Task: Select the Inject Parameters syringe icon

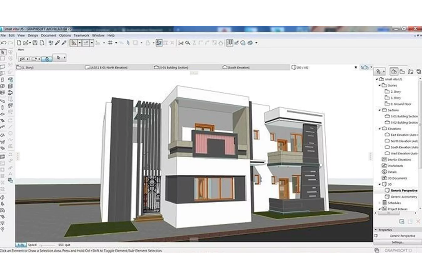Action: click(x=64, y=43)
